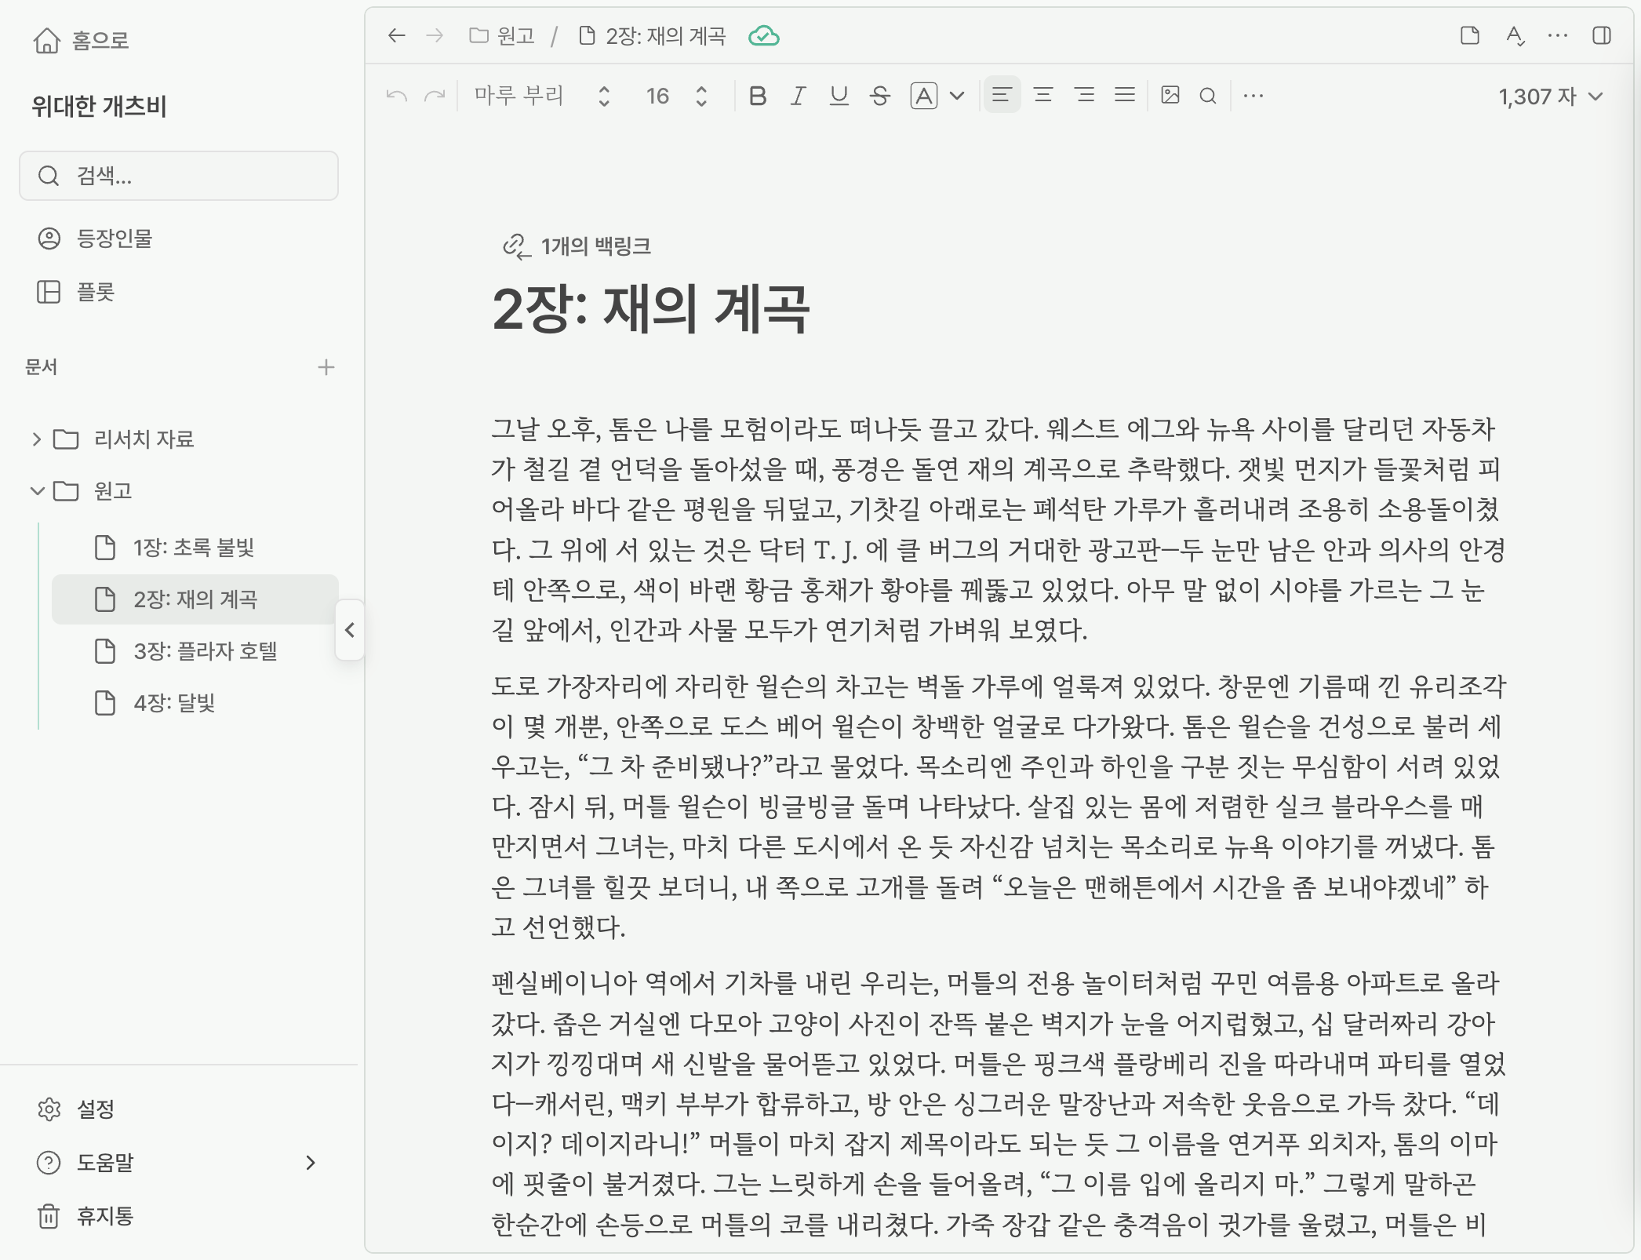Viewport: 1641px width, 1260px height.
Task: Toggle the right side panel icon
Action: (x=1602, y=36)
